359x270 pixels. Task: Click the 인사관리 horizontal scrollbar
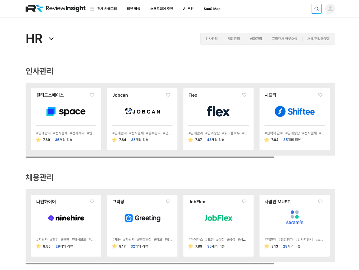[x=150, y=157]
